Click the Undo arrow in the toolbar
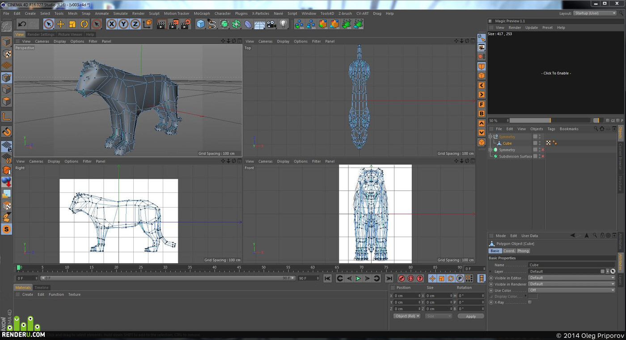The image size is (626, 340). pyautogui.click(x=22, y=24)
